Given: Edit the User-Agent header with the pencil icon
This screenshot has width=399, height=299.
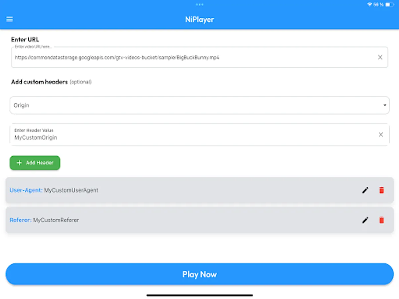Looking at the screenshot, I should point(365,190).
